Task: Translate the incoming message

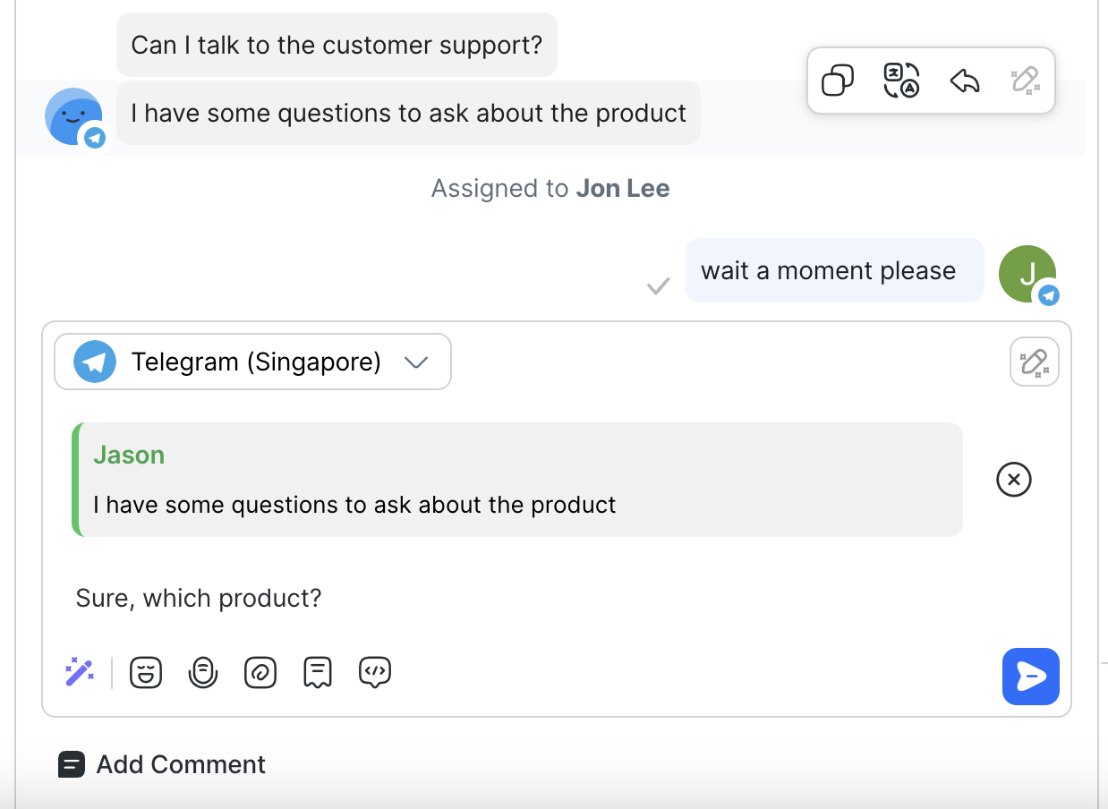Action: pyautogui.click(x=901, y=80)
